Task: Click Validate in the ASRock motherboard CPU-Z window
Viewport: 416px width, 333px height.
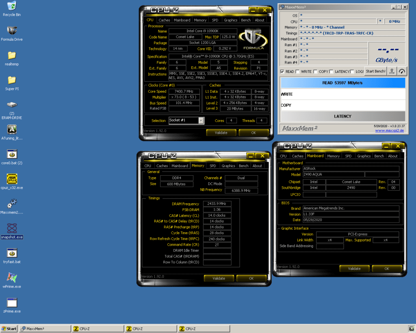Action: click(354, 268)
